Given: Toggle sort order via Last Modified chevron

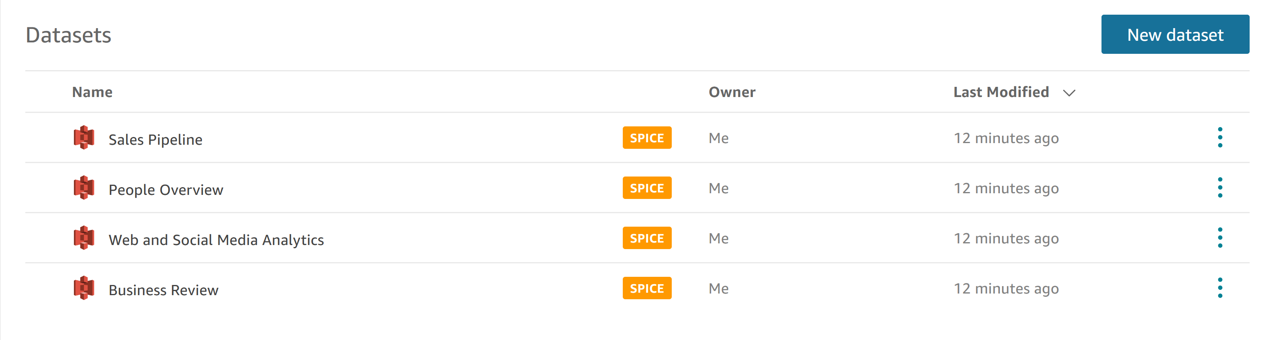Looking at the screenshot, I should point(1069,93).
